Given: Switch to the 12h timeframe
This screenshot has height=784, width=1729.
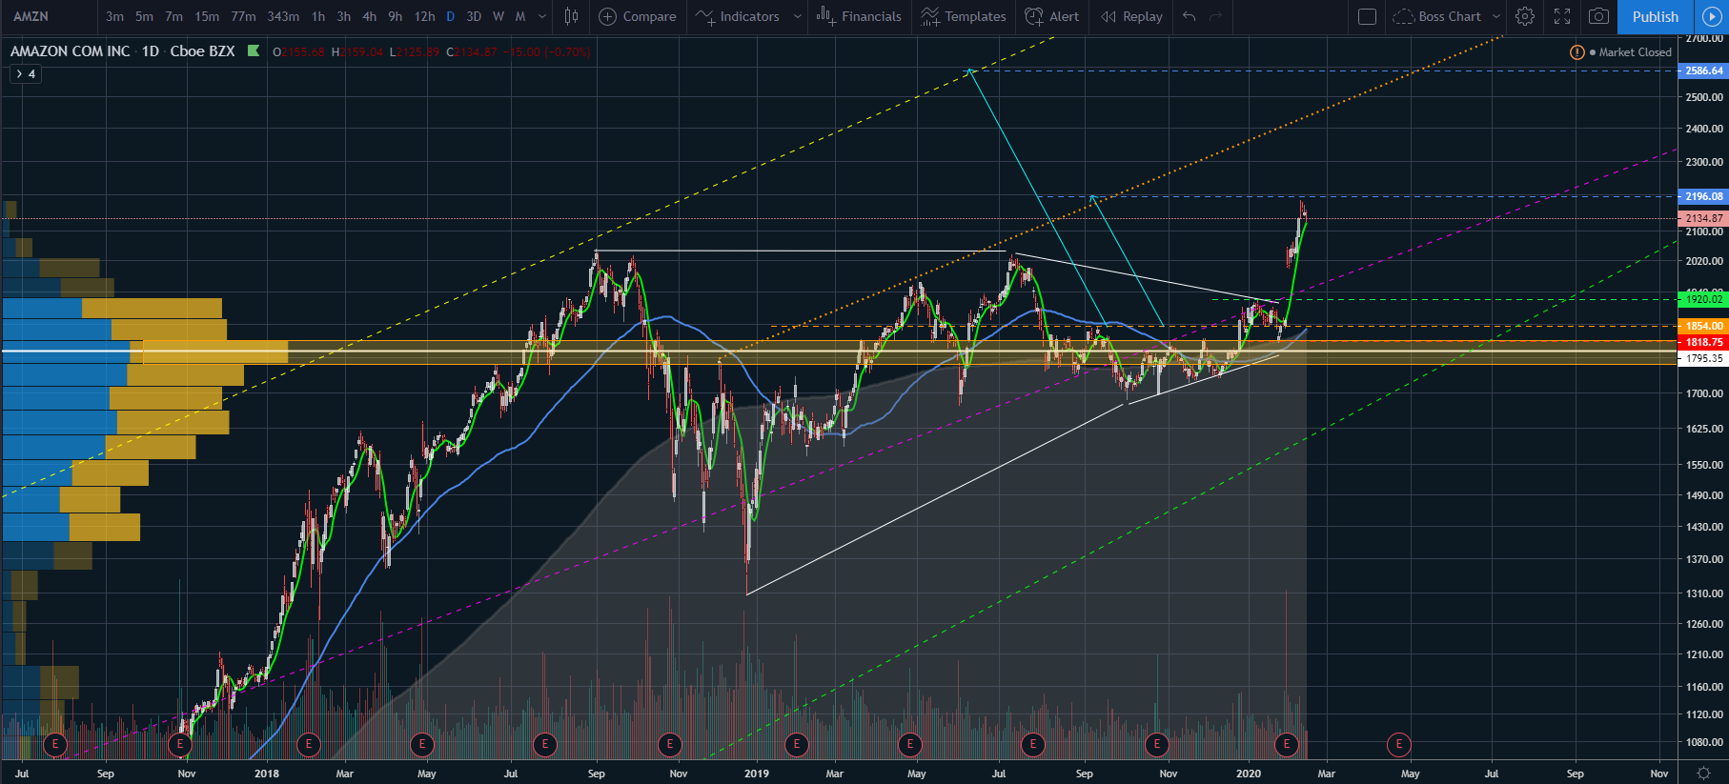Looking at the screenshot, I should pyautogui.click(x=424, y=16).
